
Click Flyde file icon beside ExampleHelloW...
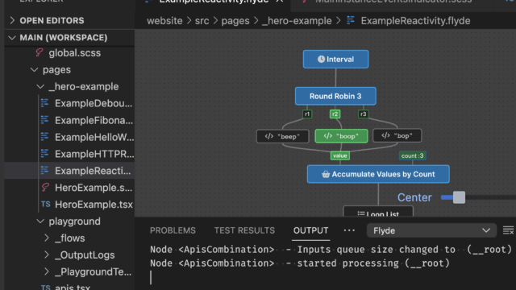pyautogui.click(x=45, y=137)
